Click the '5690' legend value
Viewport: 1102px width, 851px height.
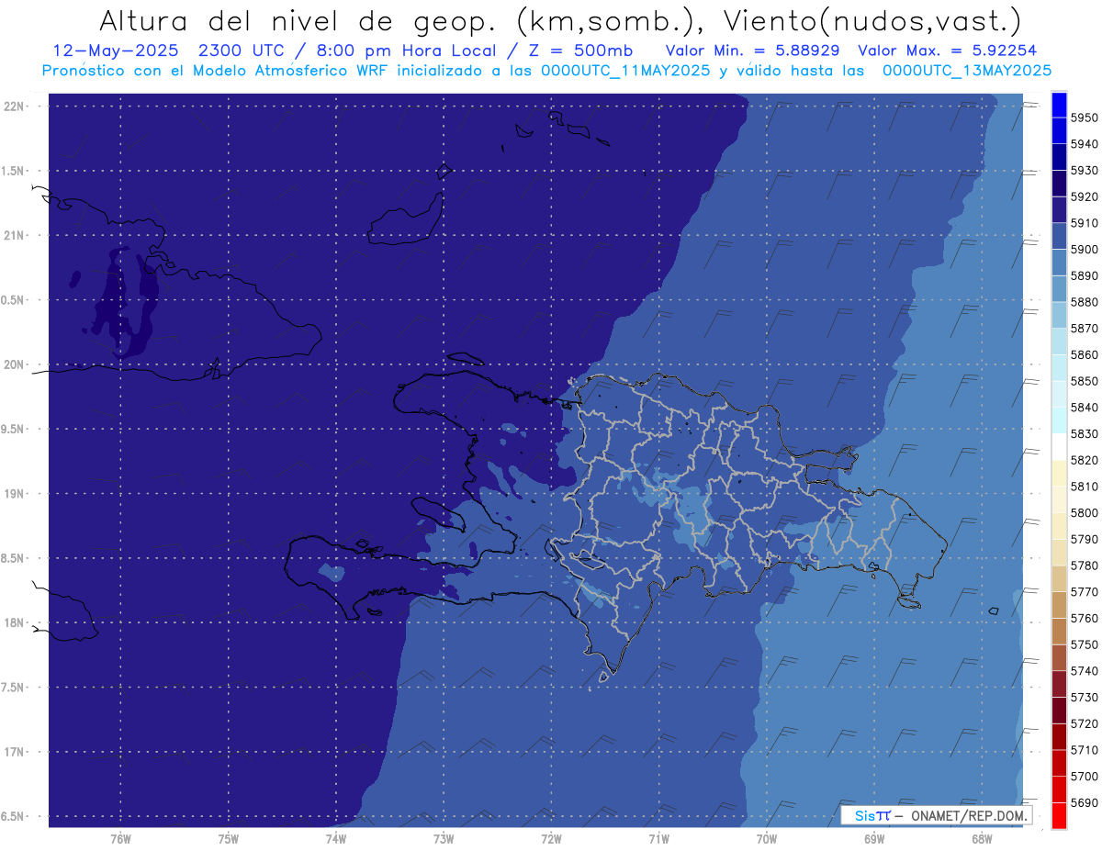[x=1085, y=802]
